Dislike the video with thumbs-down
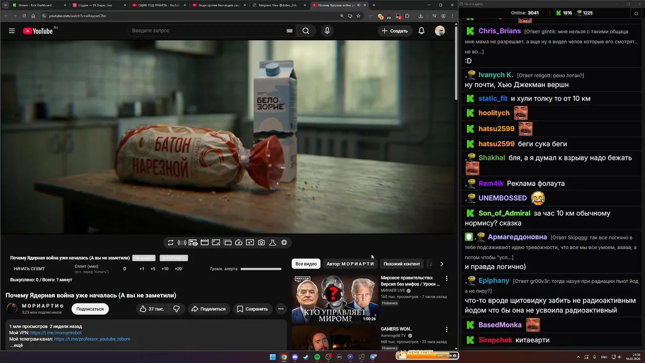 coord(176,309)
